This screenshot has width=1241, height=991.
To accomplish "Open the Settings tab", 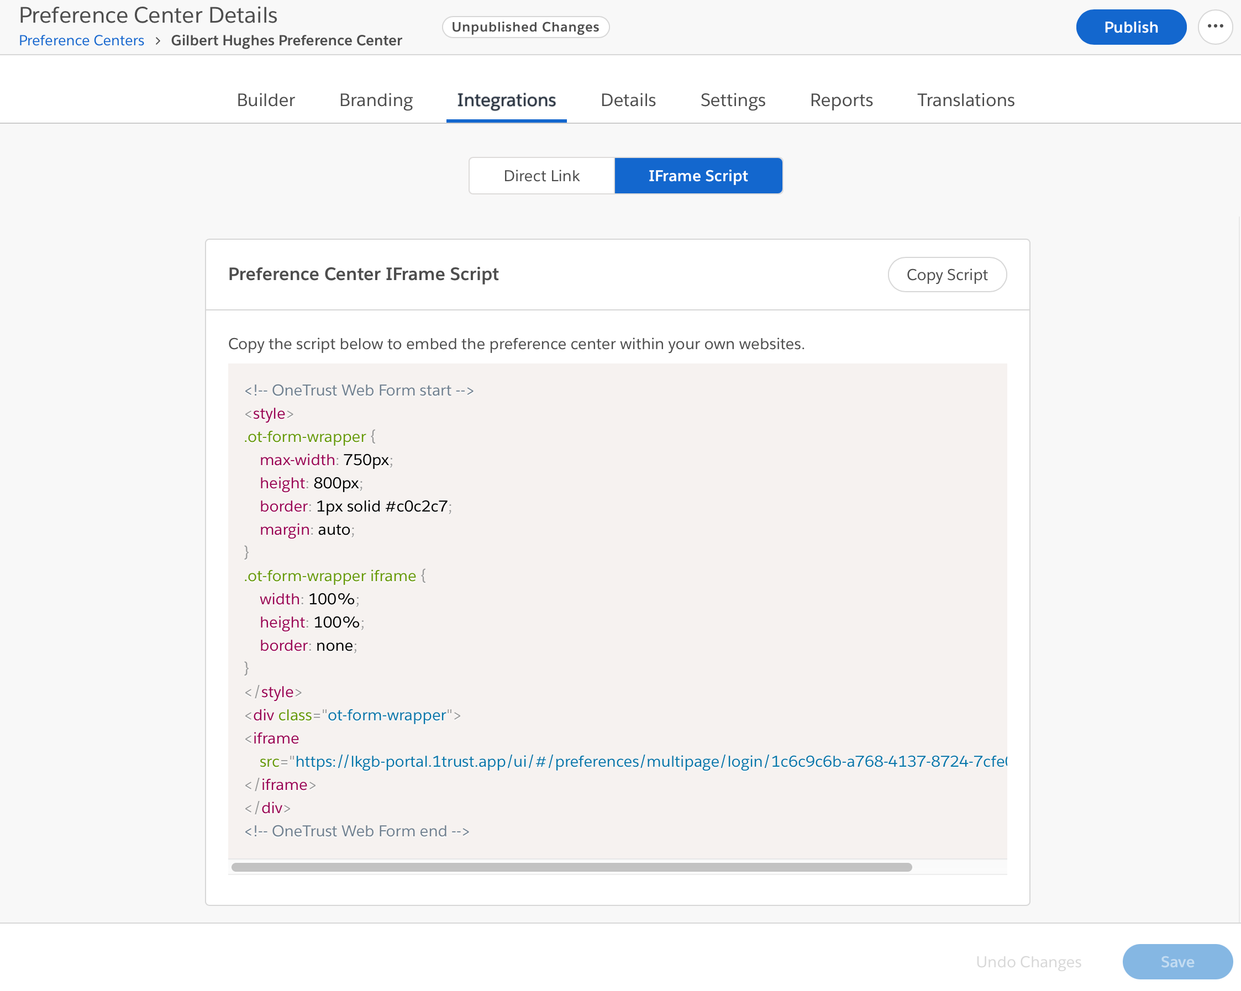I will click(x=732, y=99).
